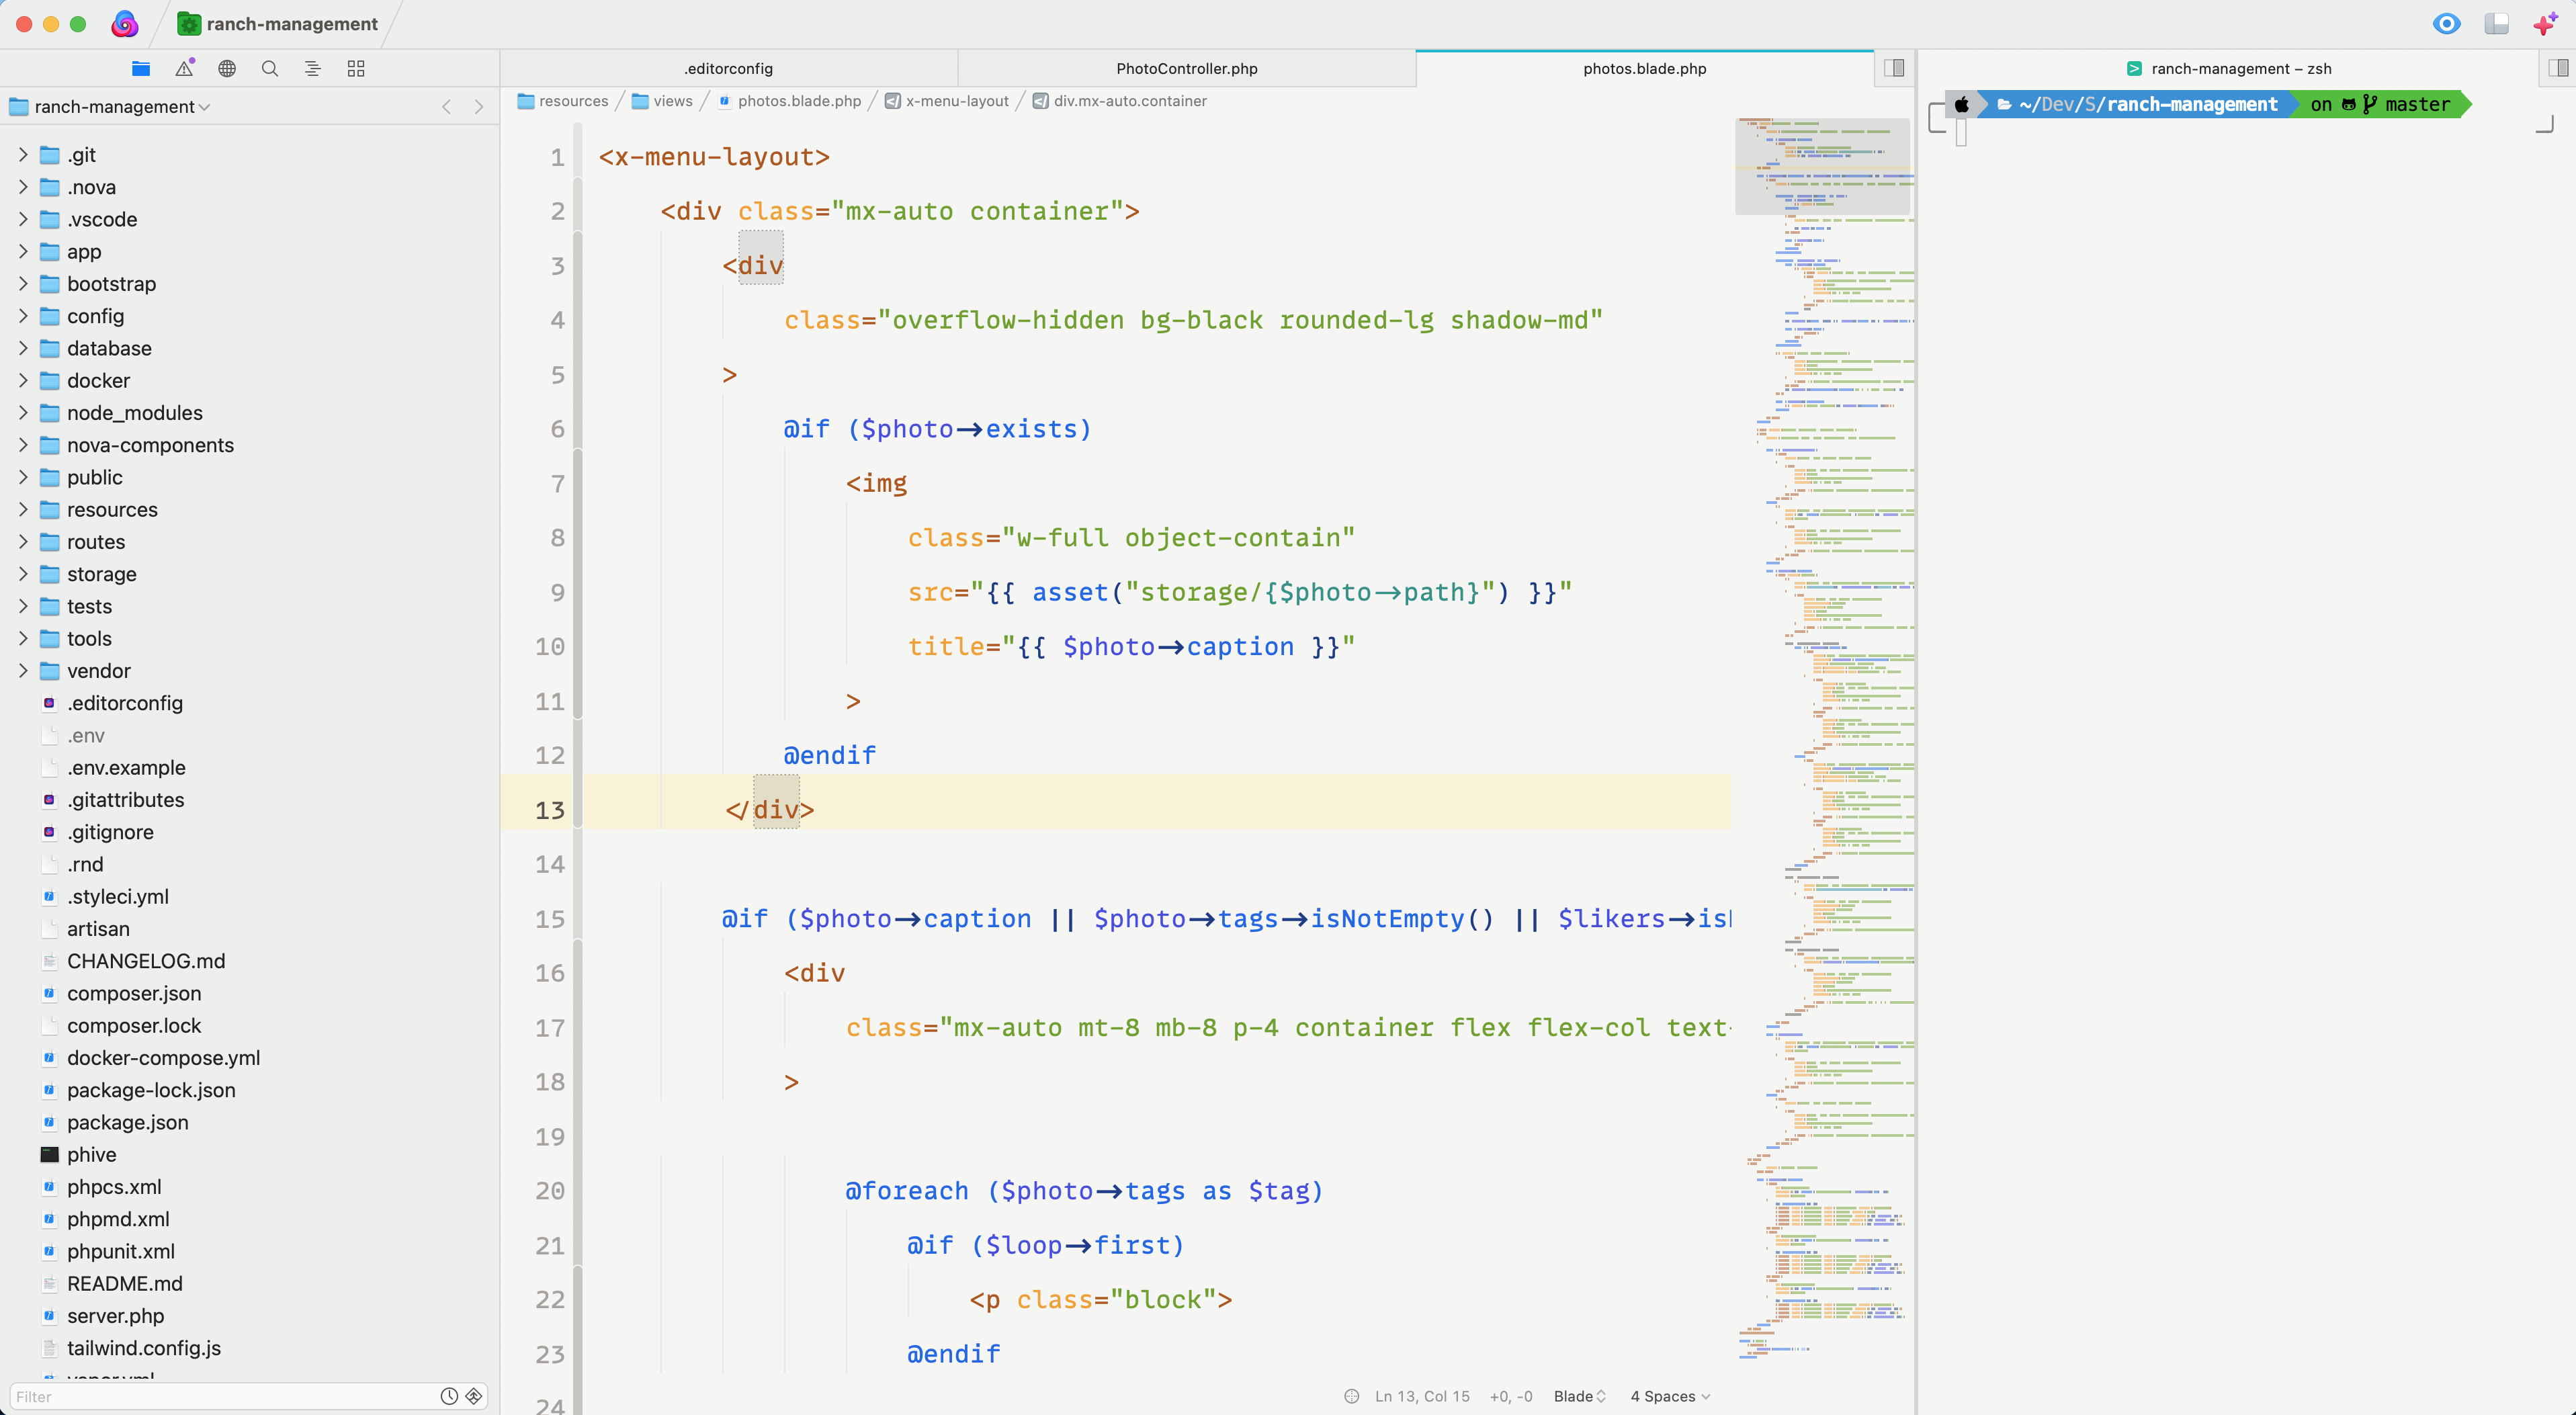Image resolution: width=2576 pixels, height=1415 pixels.
Task: Switch to the PhotoController.php tab
Action: point(1186,68)
